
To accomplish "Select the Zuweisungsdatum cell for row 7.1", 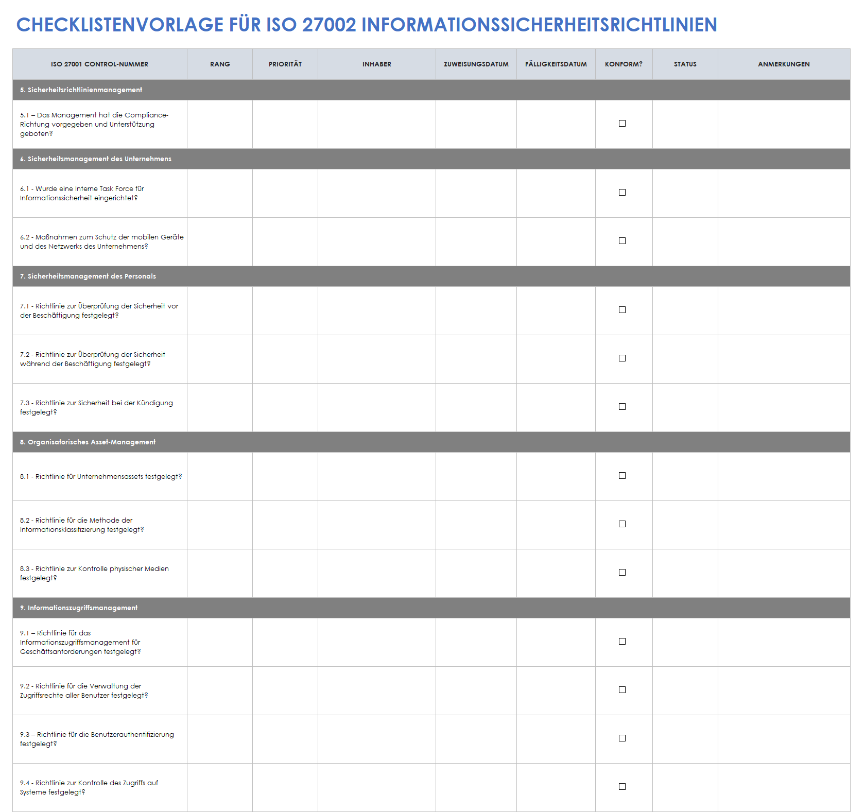I will point(476,310).
